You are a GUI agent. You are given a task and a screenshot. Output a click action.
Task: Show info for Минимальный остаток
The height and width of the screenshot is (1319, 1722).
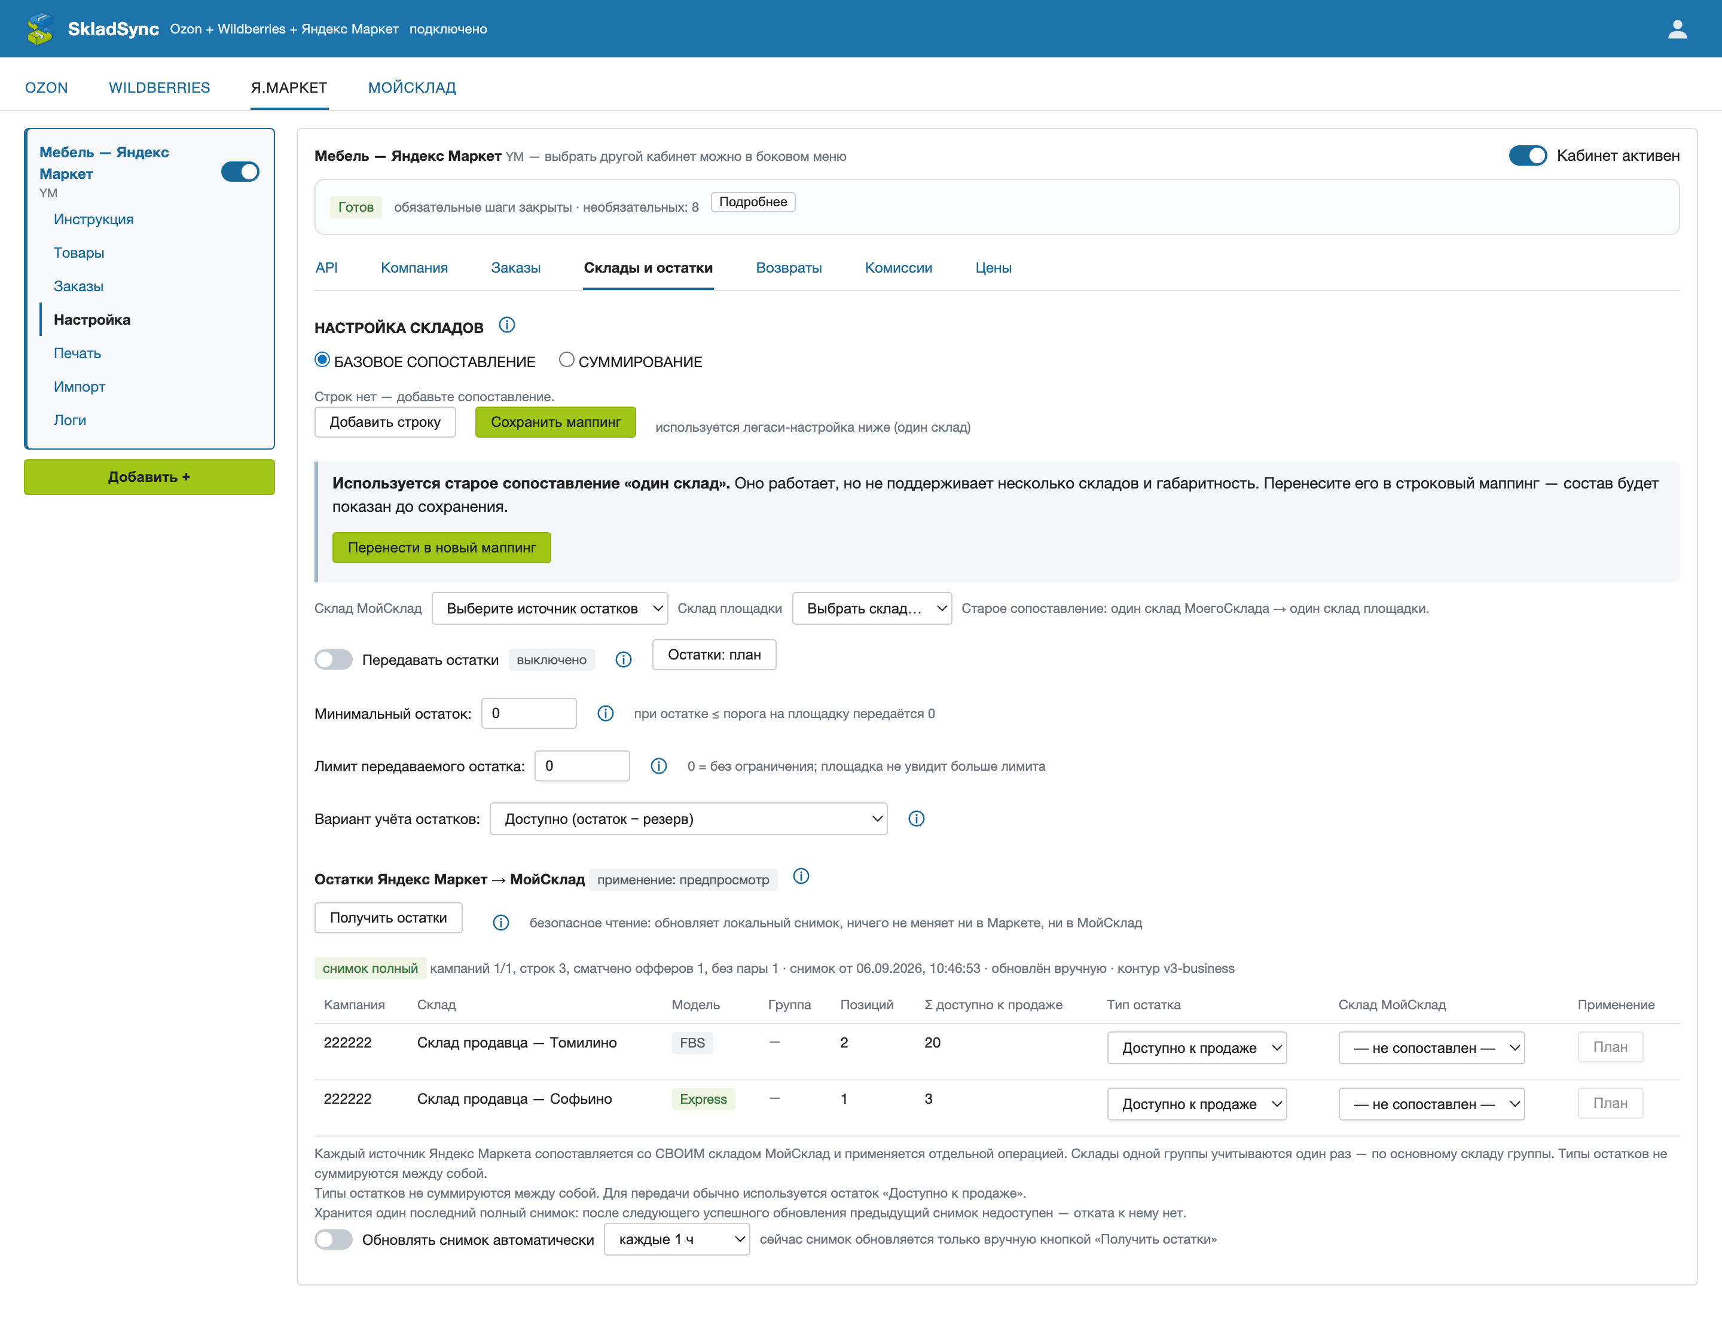tap(606, 714)
